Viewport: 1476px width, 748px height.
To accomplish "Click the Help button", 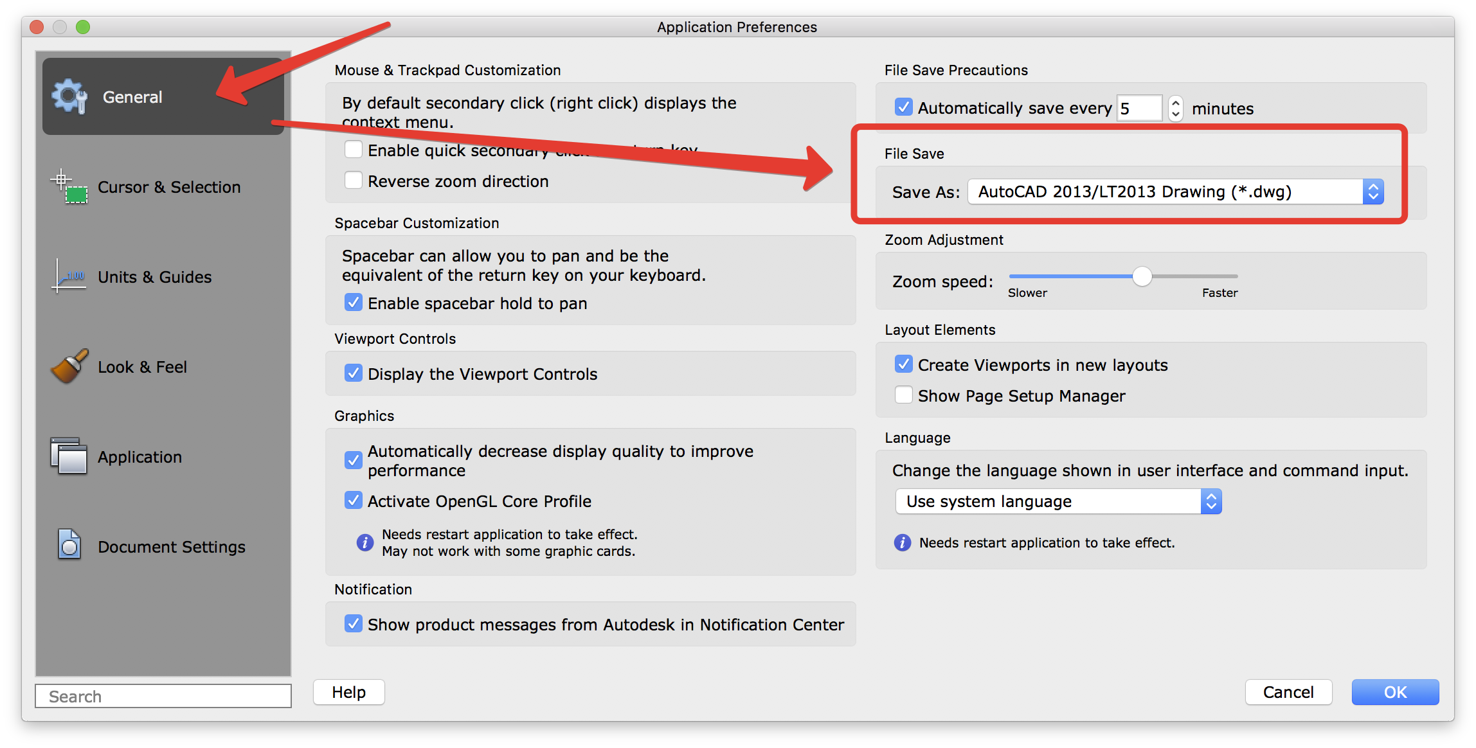I will [348, 692].
